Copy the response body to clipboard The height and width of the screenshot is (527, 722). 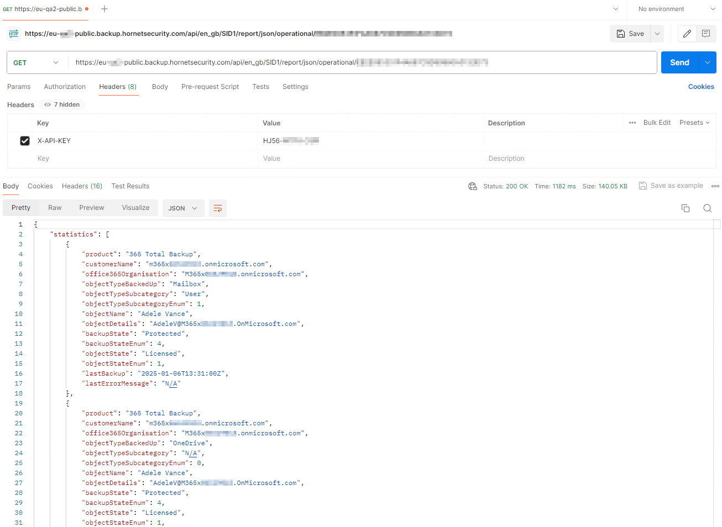[686, 208]
